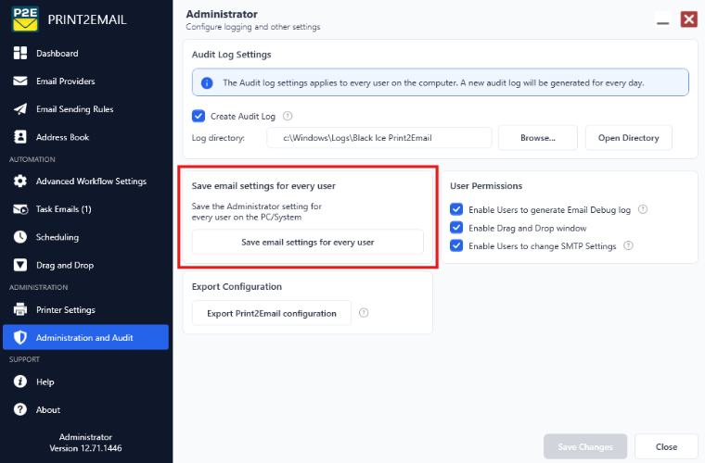Open Printer Settings label in sidebar
Screen dimensions: 705x463
click(66, 310)
